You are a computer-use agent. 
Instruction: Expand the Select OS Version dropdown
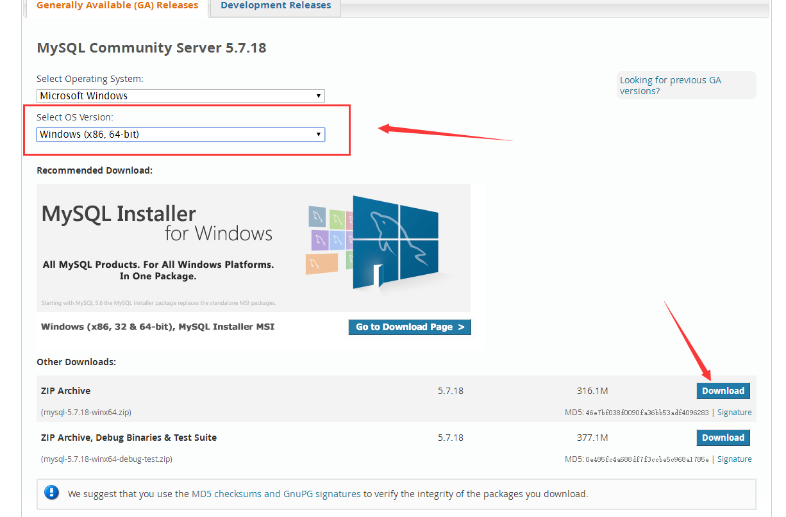point(181,135)
